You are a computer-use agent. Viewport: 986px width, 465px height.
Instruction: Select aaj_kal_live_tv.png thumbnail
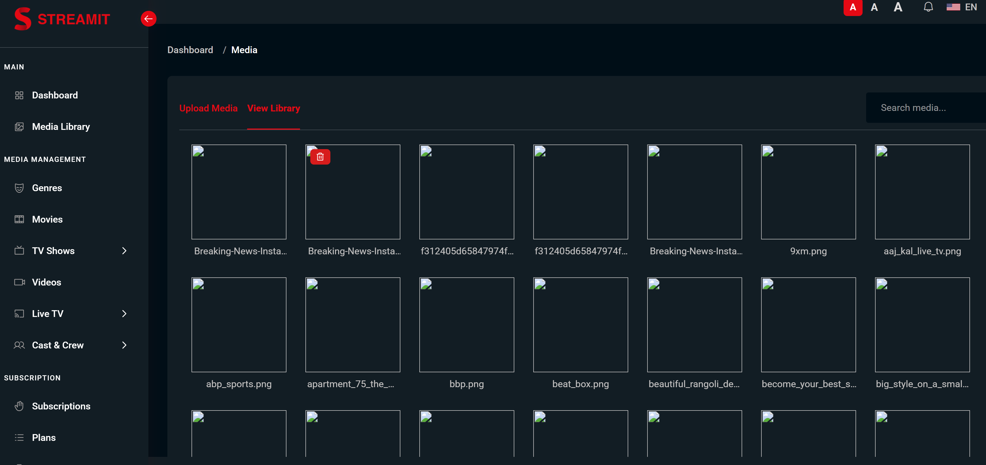point(923,192)
